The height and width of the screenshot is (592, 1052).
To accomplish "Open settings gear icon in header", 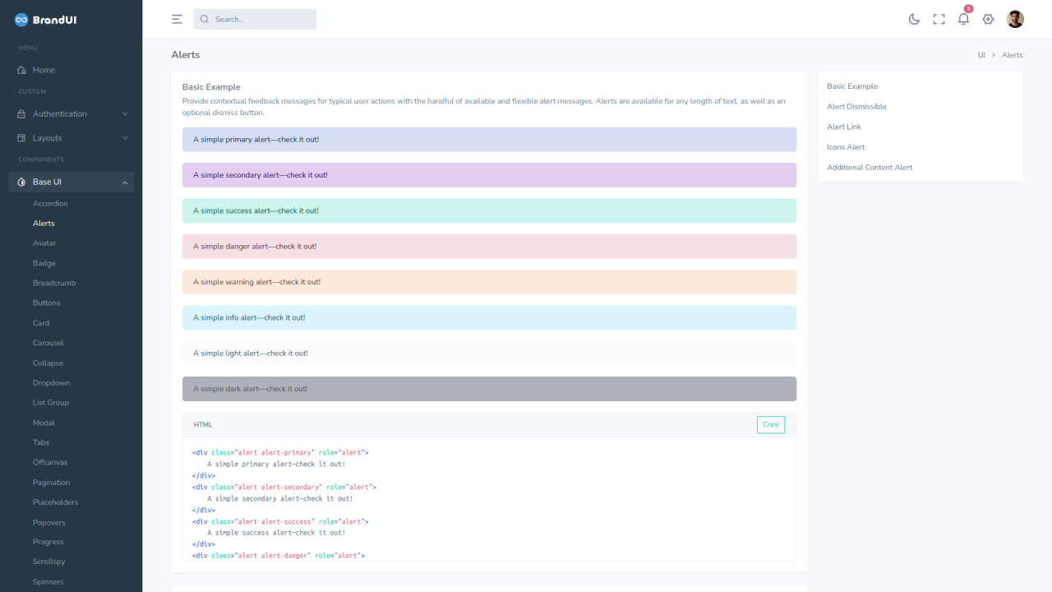I will click(x=989, y=19).
